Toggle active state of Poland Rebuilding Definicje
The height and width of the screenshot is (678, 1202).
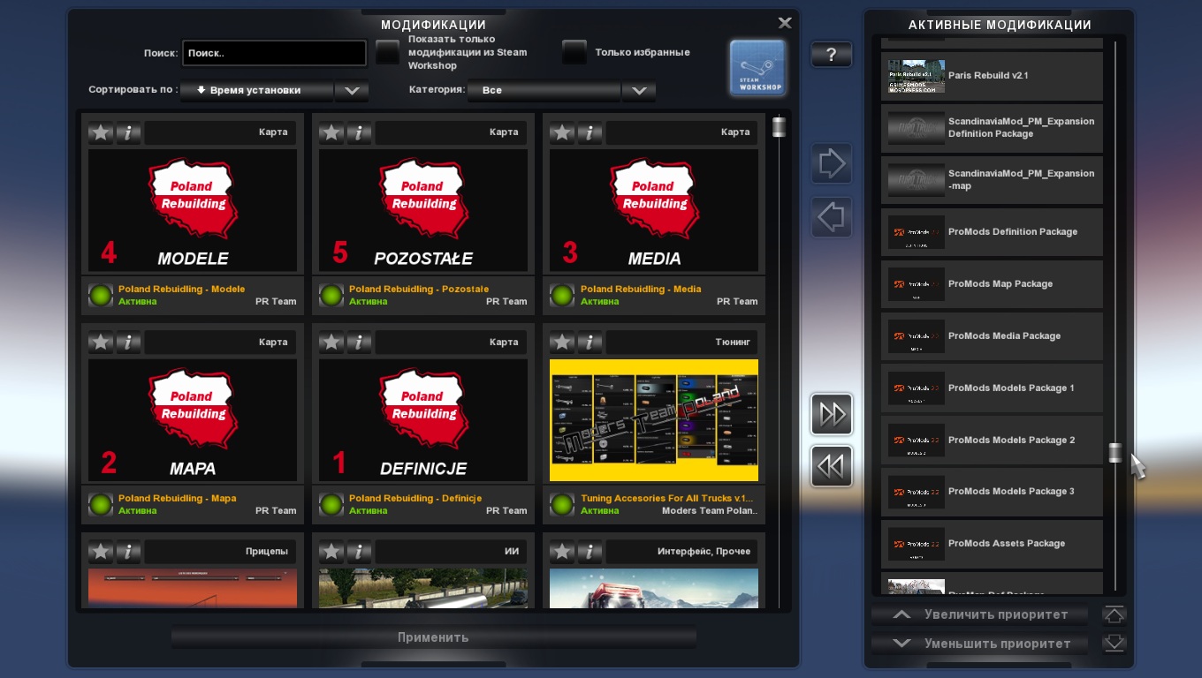tap(331, 505)
